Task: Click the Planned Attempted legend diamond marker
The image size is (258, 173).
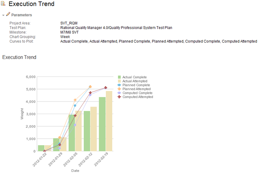Action: 119,89
